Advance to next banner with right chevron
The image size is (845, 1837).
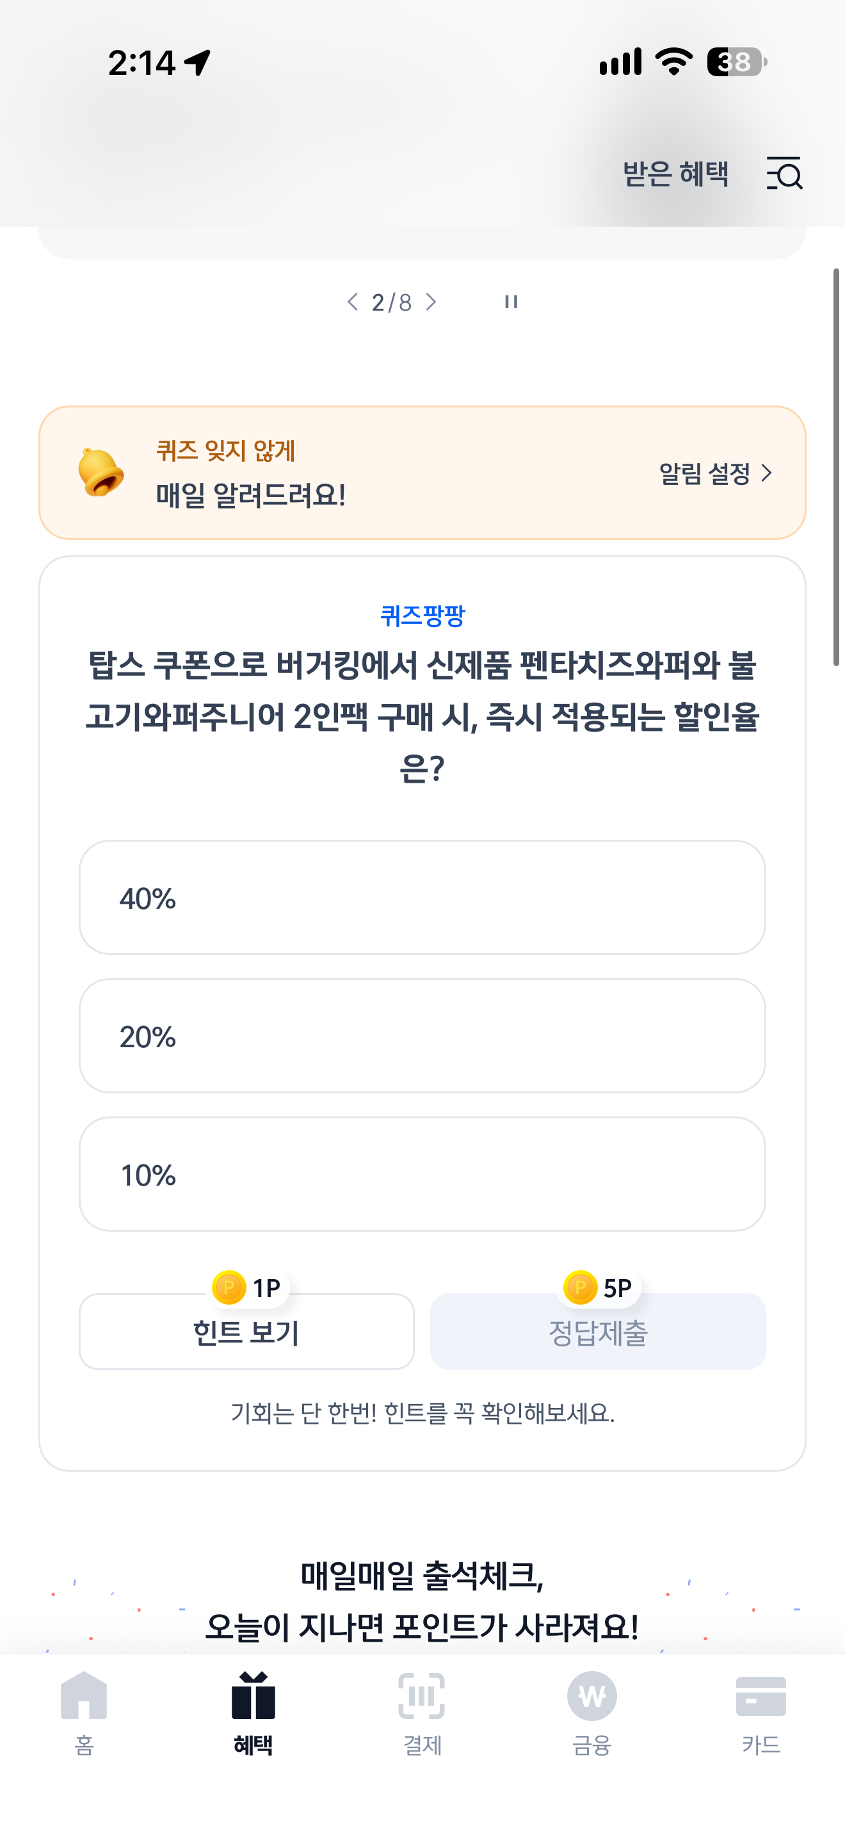[431, 302]
